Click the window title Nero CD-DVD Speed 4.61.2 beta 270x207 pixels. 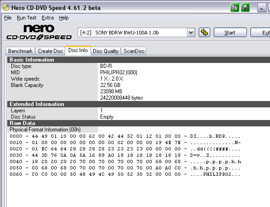[x=56, y=8]
